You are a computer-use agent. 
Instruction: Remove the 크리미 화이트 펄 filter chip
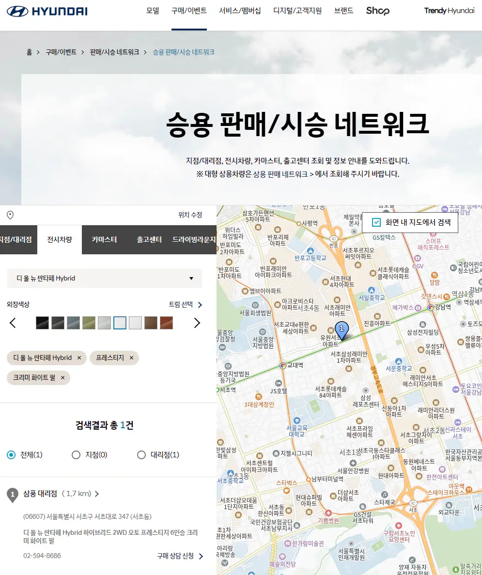[62, 378]
